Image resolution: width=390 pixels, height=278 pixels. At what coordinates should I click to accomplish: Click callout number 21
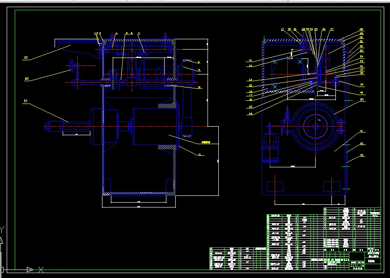click(x=295, y=29)
